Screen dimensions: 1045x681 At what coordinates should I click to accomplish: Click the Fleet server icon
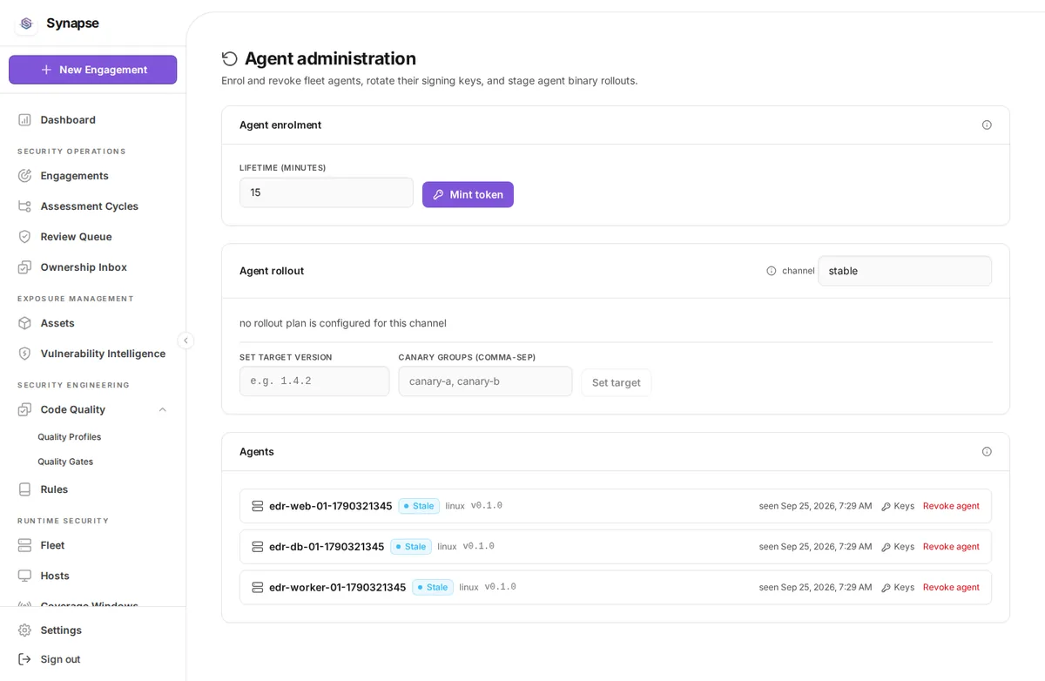click(x=24, y=544)
